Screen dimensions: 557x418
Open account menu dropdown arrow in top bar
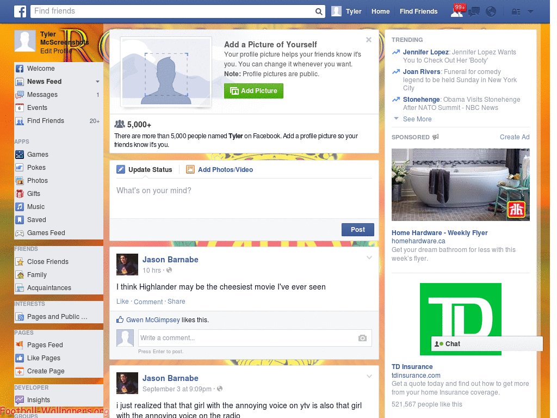(x=530, y=12)
